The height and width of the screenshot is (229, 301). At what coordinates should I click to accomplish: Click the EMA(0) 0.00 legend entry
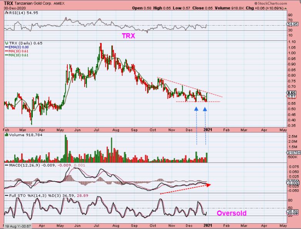tap(18, 47)
